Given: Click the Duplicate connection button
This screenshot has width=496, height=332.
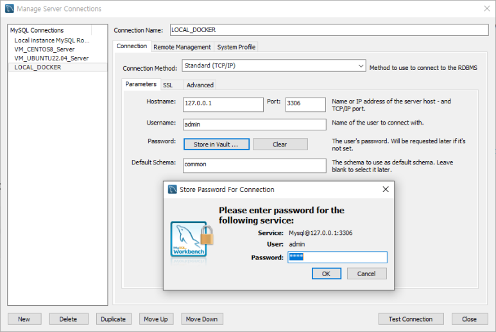Looking at the screenshot, I should [114, 319].
